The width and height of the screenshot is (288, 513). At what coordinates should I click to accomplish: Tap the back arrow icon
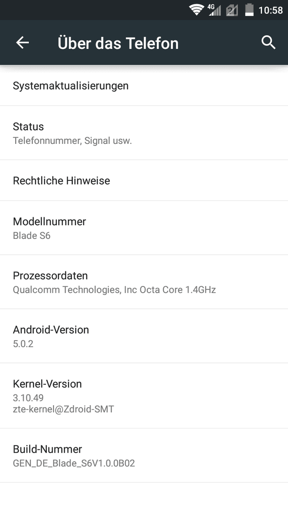point(23,43)
